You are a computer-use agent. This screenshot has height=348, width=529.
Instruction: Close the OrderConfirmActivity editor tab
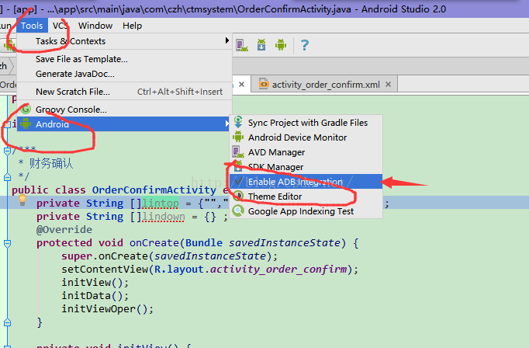[241, 84]
